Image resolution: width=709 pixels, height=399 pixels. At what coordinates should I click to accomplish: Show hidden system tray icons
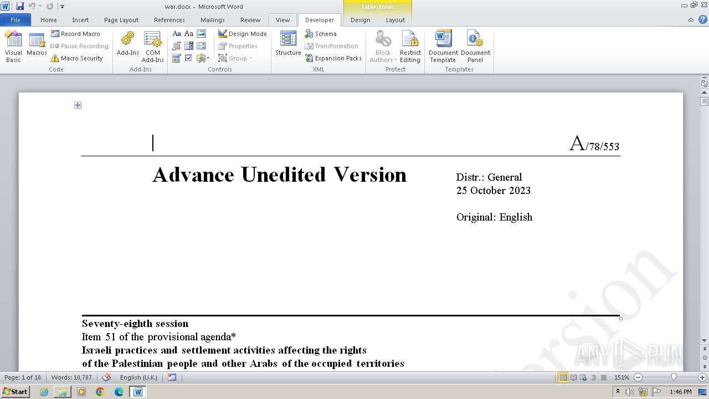point(618,392)
